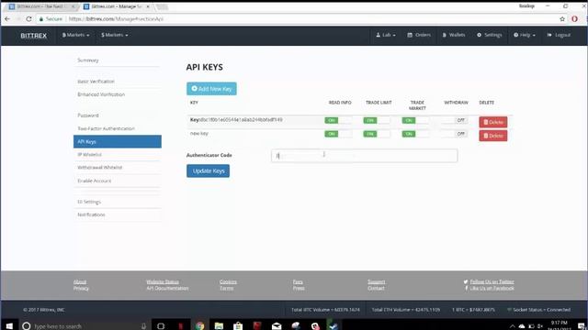Expand the Help dropdown in navbar
588x330 pixels.
click(525, 35)
